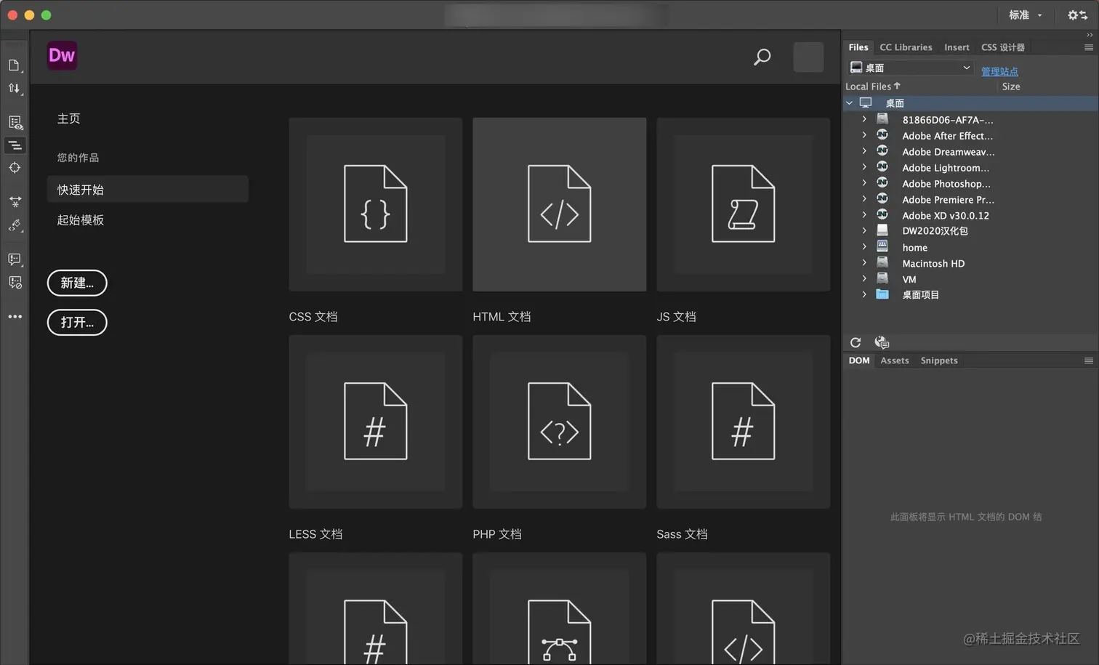Image resolution: width=1099 pixels, height=665 pixels.
Task: Switch to the Snippets tab
Action: [x=939, y=360]
